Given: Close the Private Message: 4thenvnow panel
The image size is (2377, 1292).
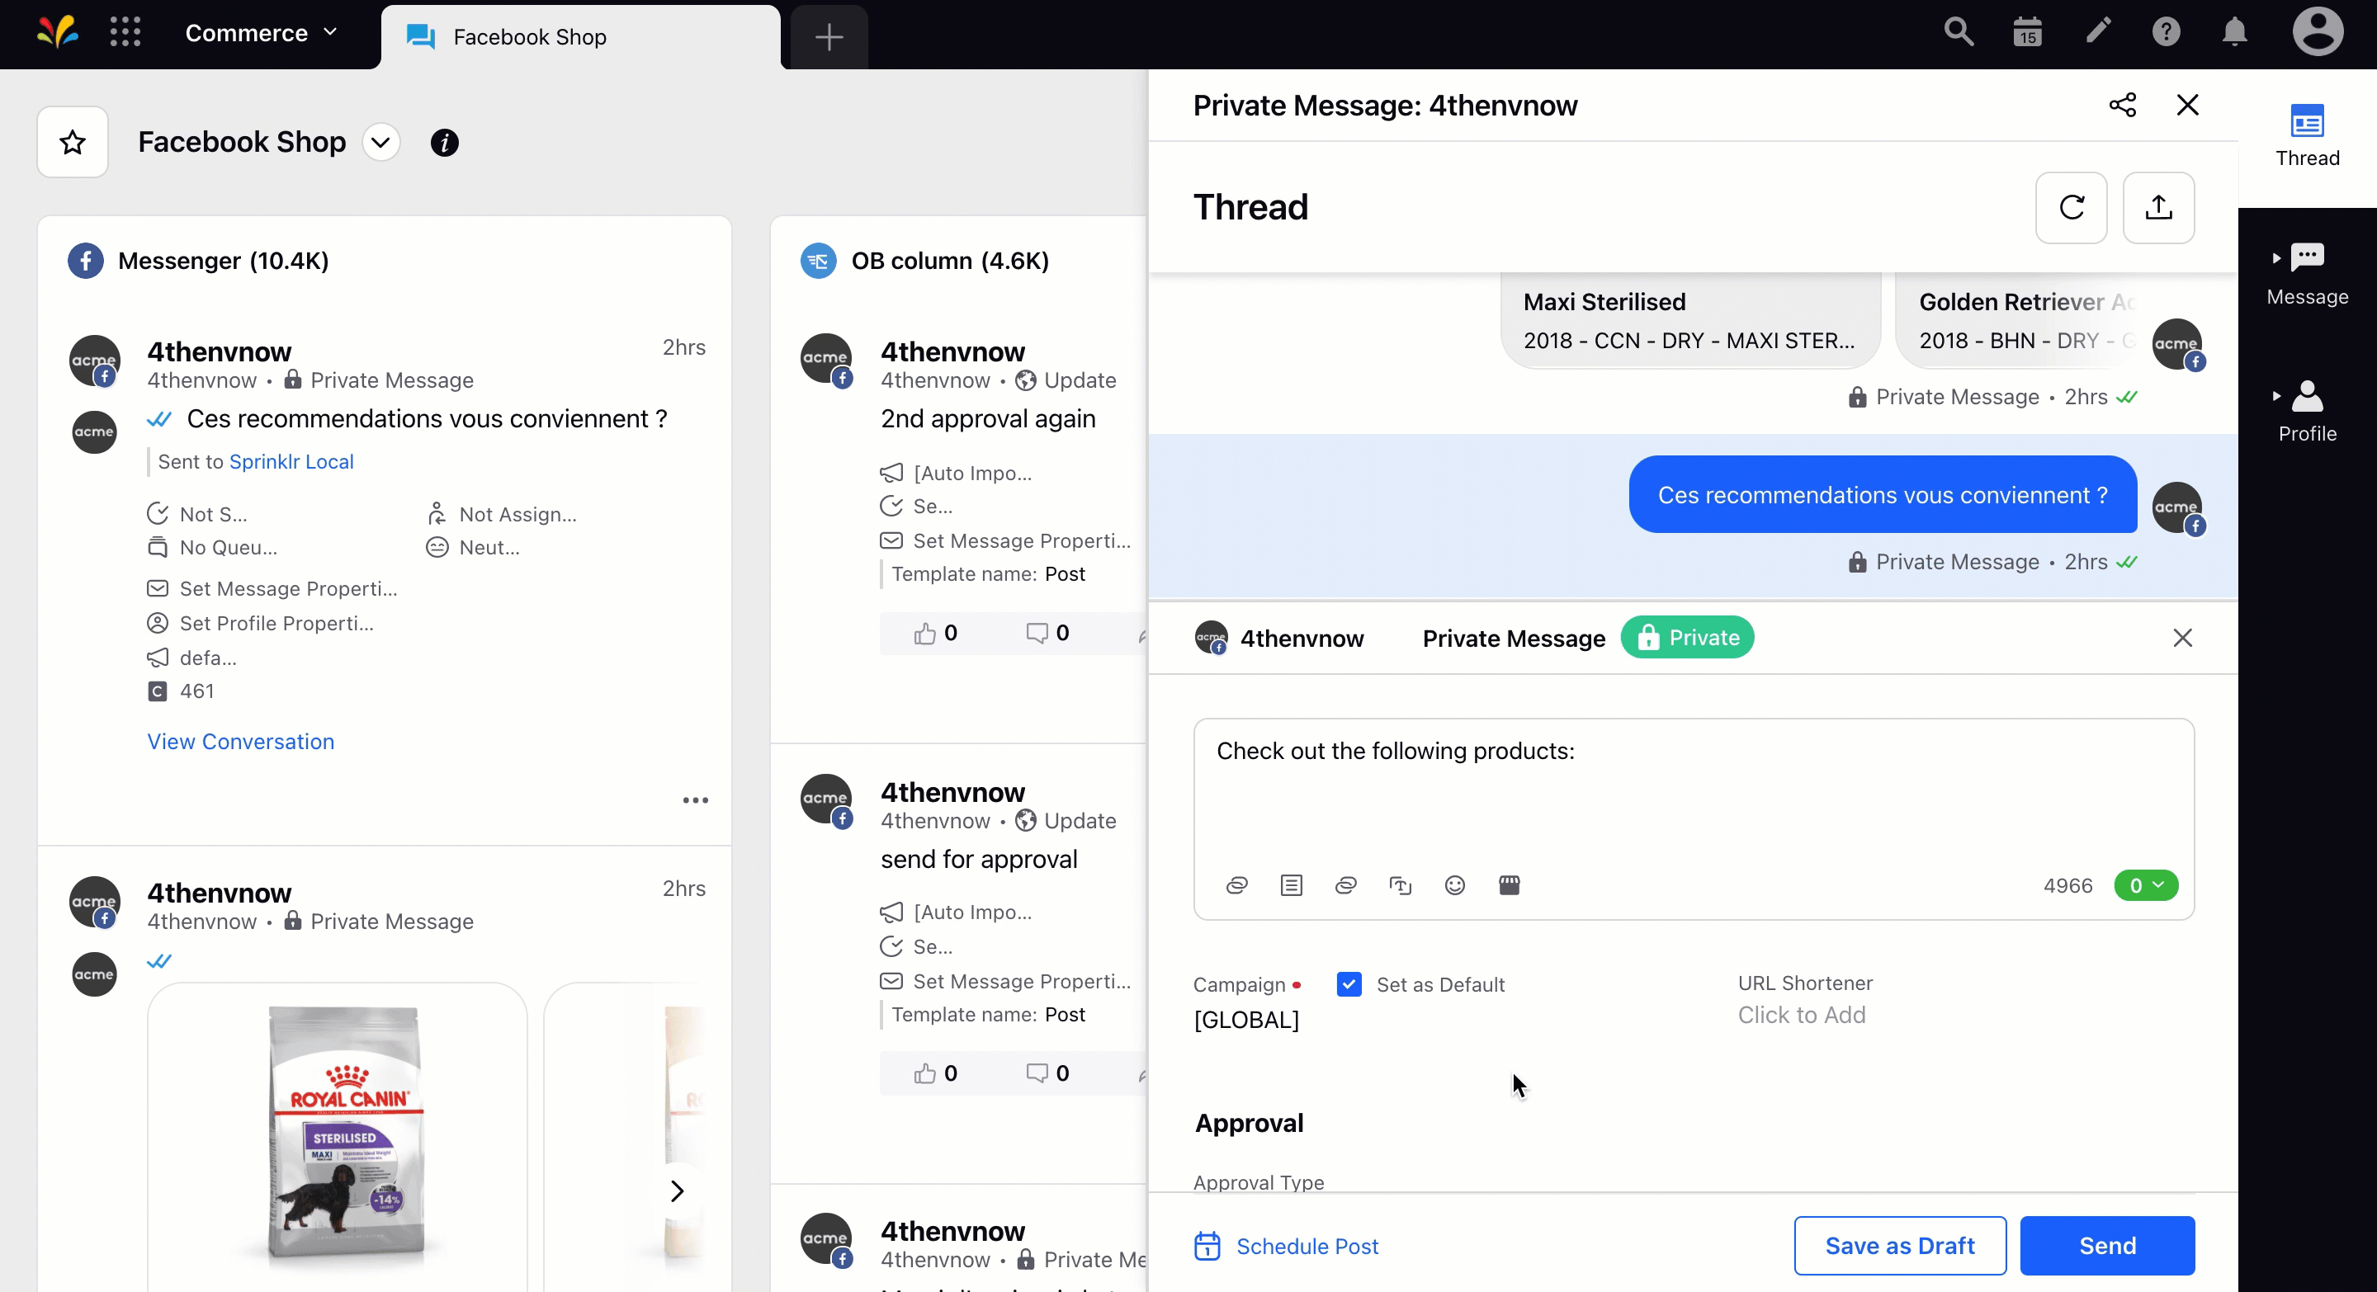Looking at the screenshot, I should point(2187,105).
